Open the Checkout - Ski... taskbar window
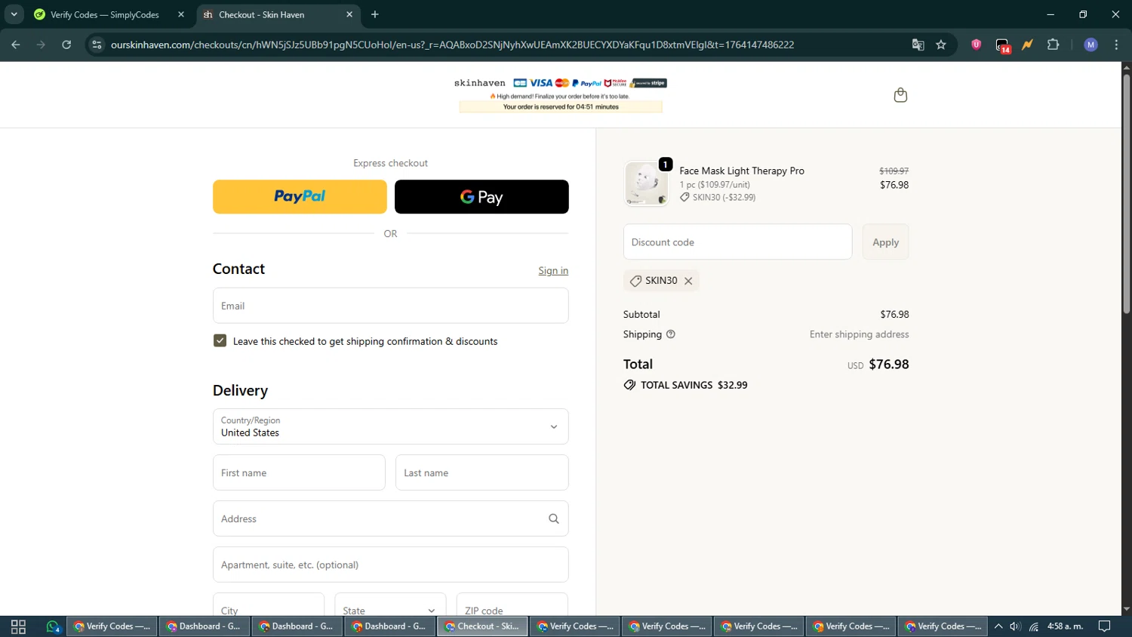This screenshot has height=637, width=1132. click(482, 626)
